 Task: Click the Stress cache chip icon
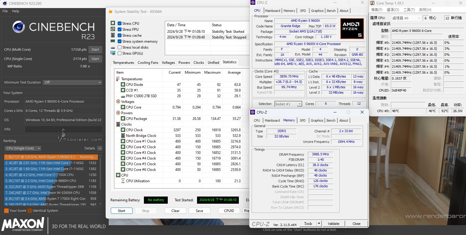(x=113, y=35)
